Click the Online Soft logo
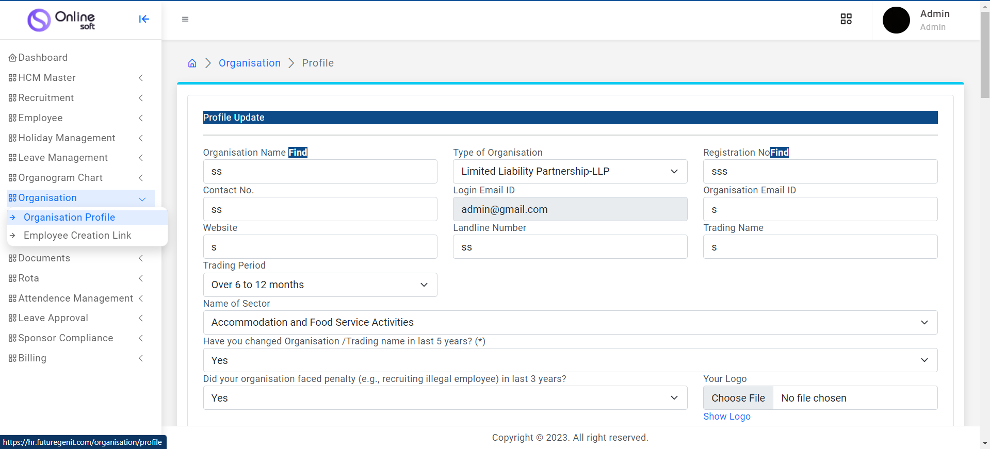This screenshot has height=449, width=990. [61, 20]
